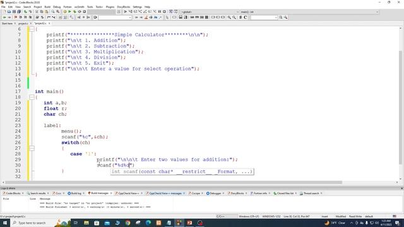The height and width of the screenshot is (227, 404).
Task: Click the Jump back arrow icon
Action: coord(4,18)
